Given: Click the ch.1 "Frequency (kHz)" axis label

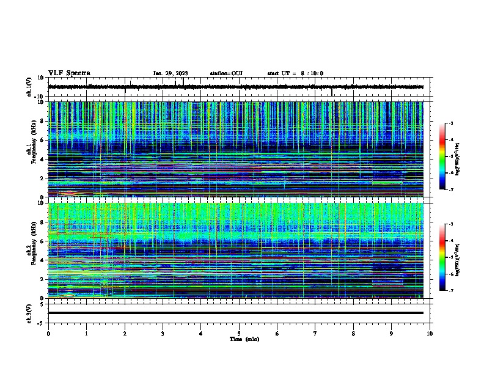Looking at the screenshot, I should click(x=34, y=142).
